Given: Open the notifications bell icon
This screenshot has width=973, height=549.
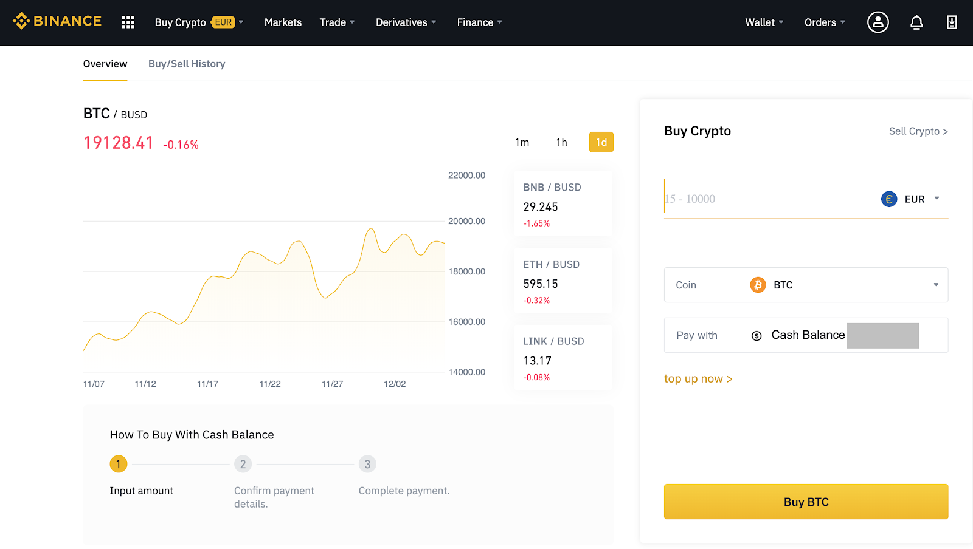Looking at the screenshot, I should pos(916,22).
